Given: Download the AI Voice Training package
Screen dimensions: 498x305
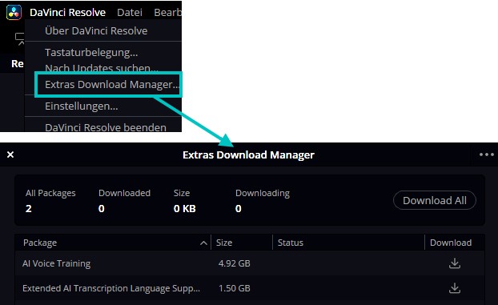Looking at the screenshot, I should (x=455, y=263).
